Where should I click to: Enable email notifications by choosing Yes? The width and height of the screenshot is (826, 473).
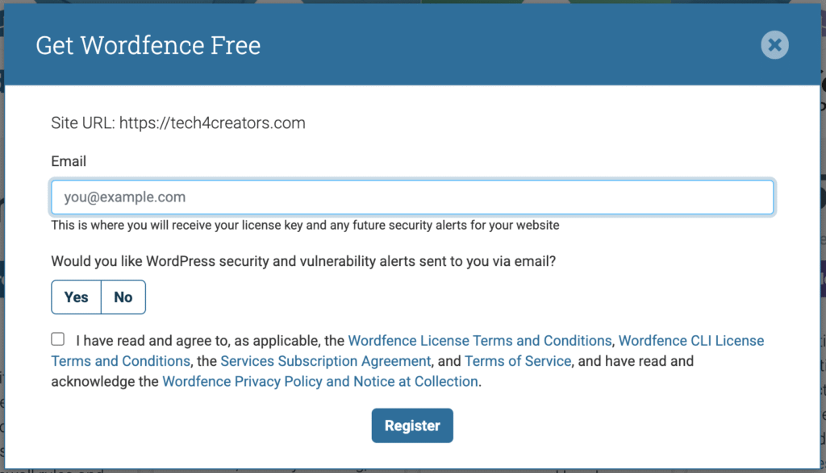(76, 297)
